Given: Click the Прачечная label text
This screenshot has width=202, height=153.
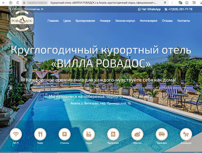Looking at the screenshot, I should point(113,143).
